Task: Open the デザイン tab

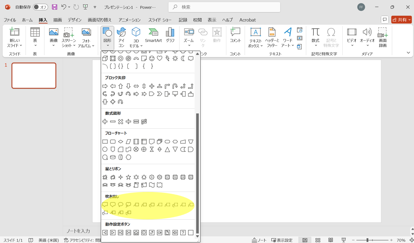Action: pos(75,20)
